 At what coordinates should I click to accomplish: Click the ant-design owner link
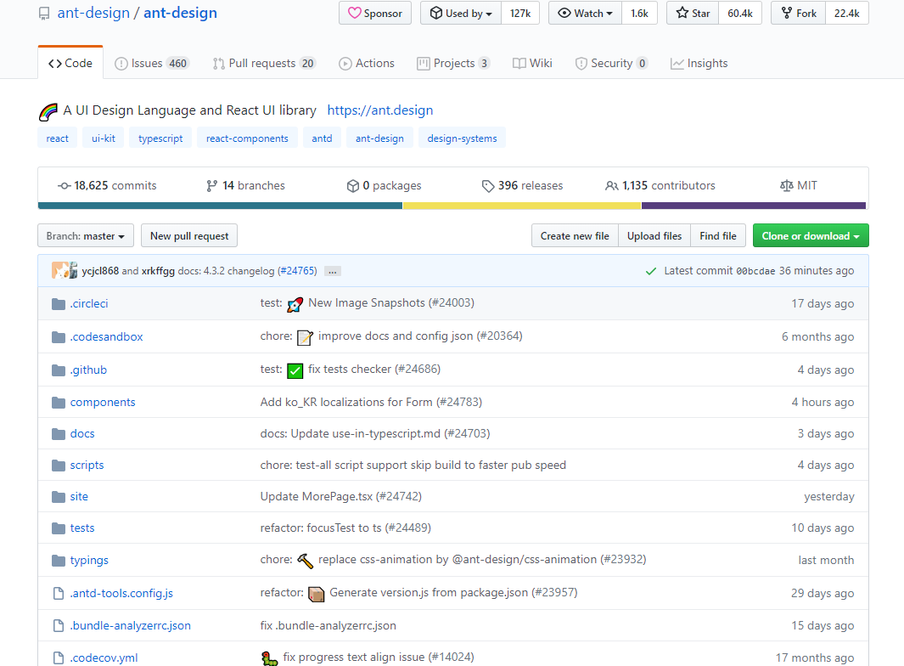(x=93, y=13)
